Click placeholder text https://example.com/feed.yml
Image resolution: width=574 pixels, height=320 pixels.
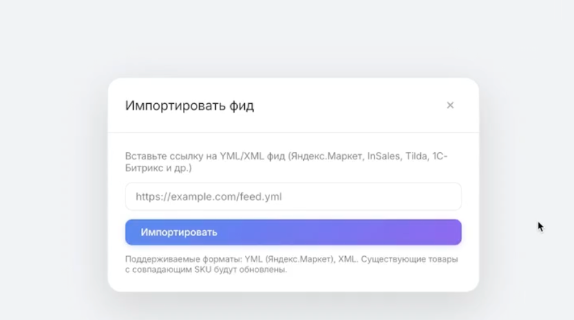(x=209, y=197)
